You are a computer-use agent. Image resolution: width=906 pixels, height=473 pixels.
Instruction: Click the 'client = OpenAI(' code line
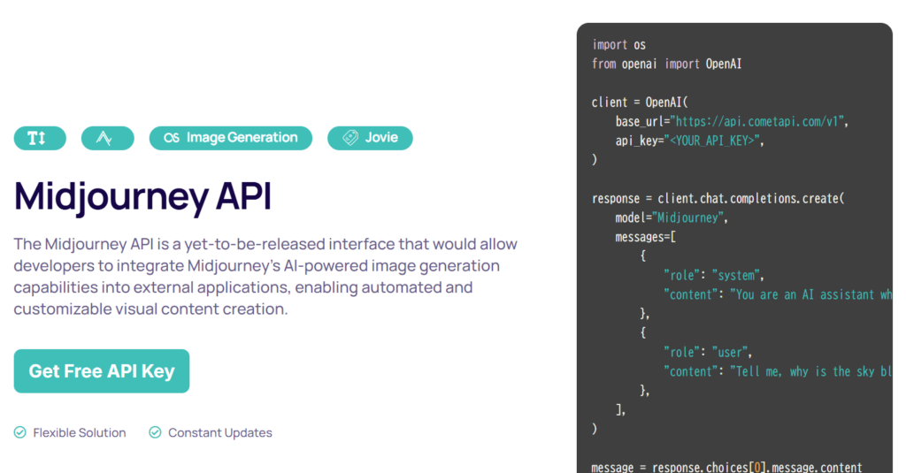click(x=640, y=103)
